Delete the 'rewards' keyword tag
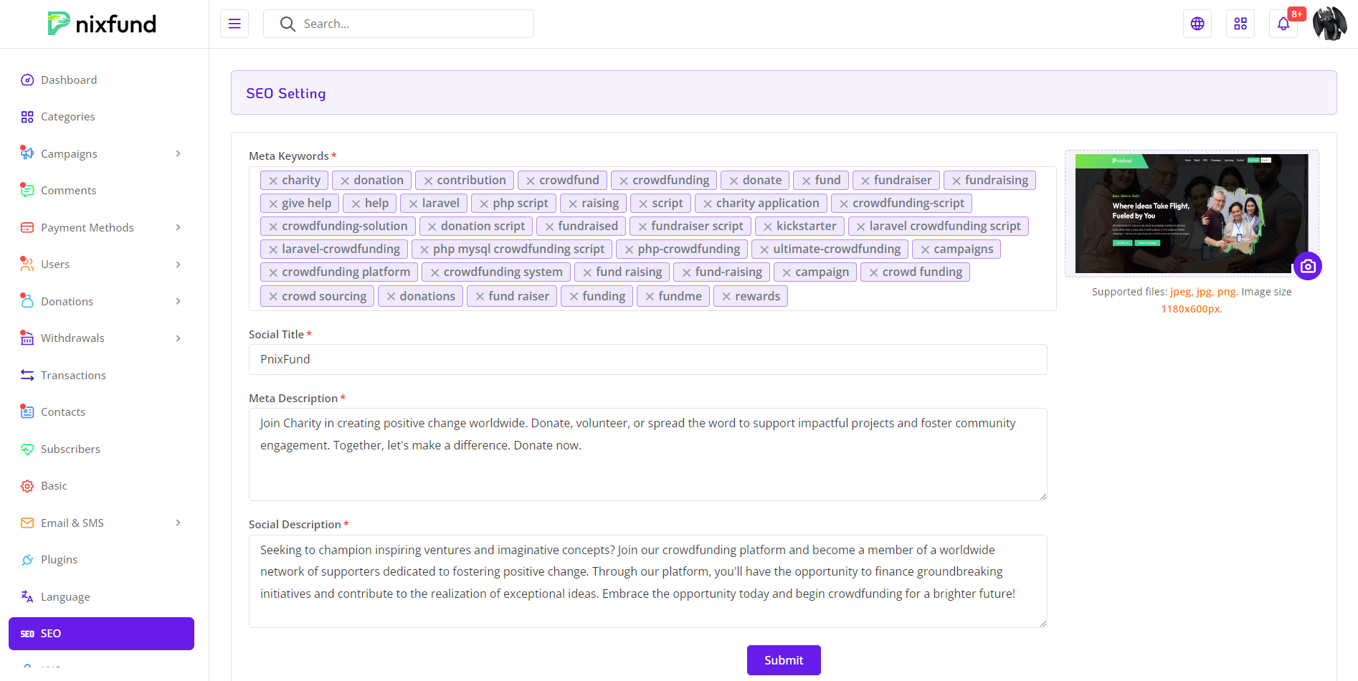The width and height of the screenshot is (1358, 681). pos(726,297)
